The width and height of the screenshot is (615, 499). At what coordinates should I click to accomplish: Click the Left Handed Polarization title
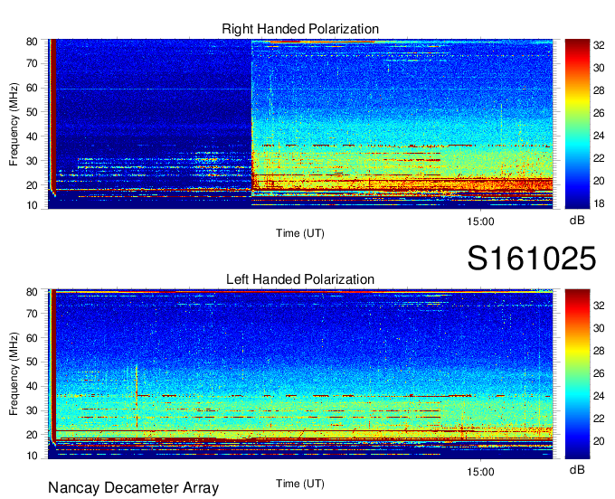pos(300,279)
